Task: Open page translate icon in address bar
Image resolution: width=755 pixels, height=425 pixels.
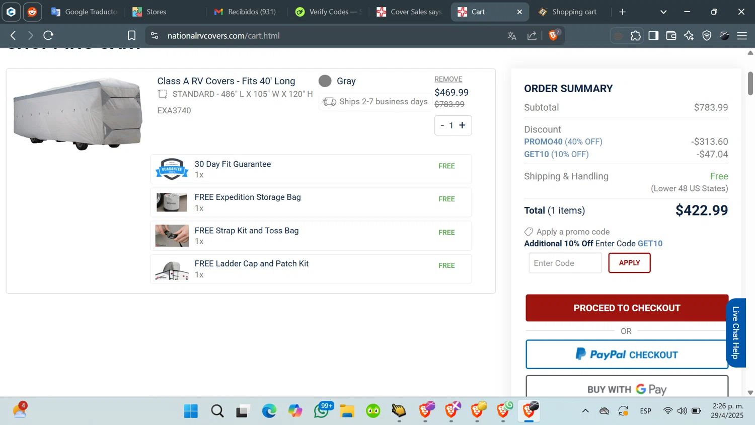Action: tap(512, 36)
